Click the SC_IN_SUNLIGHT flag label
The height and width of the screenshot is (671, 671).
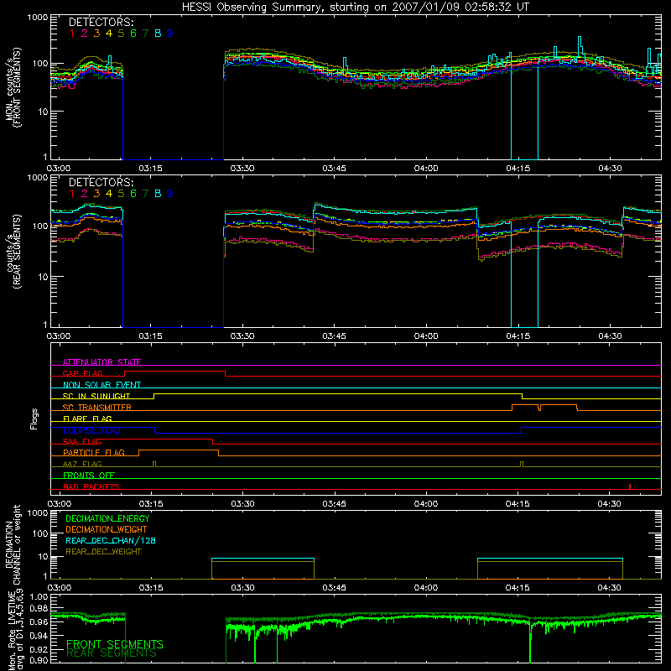[x=96, y=396]
